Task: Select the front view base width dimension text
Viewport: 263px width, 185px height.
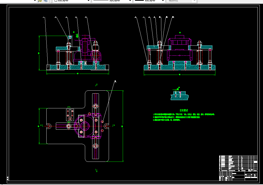Action: tap(77, 74)
